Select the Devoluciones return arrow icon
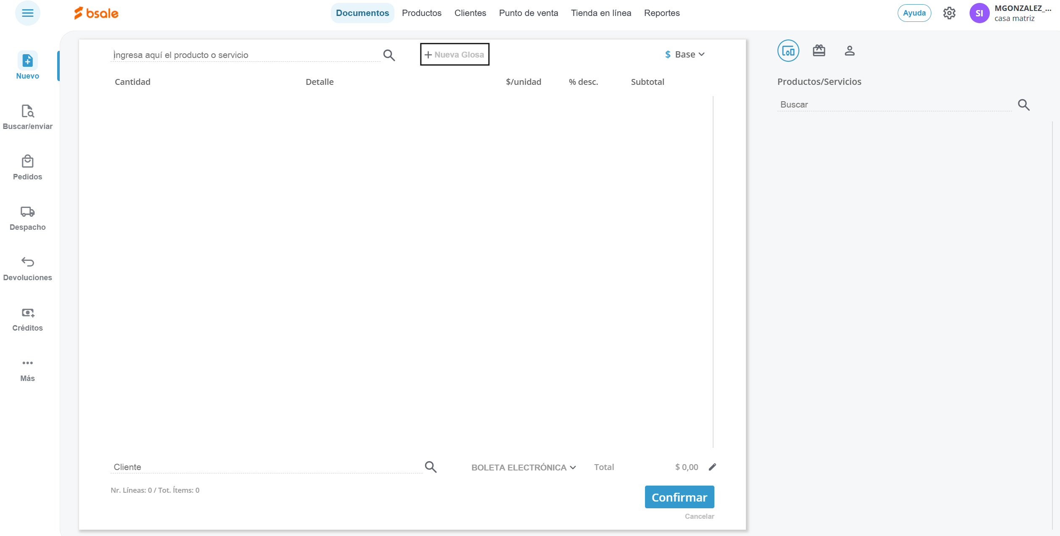The width and height of the screenshot is (1060, 536). coord(27,263)
